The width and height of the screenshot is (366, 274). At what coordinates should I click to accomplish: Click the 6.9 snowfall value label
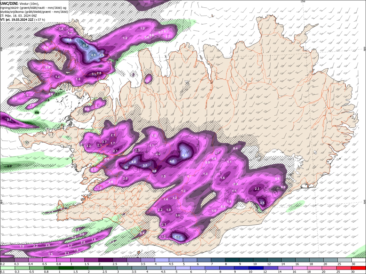point(94,55)
